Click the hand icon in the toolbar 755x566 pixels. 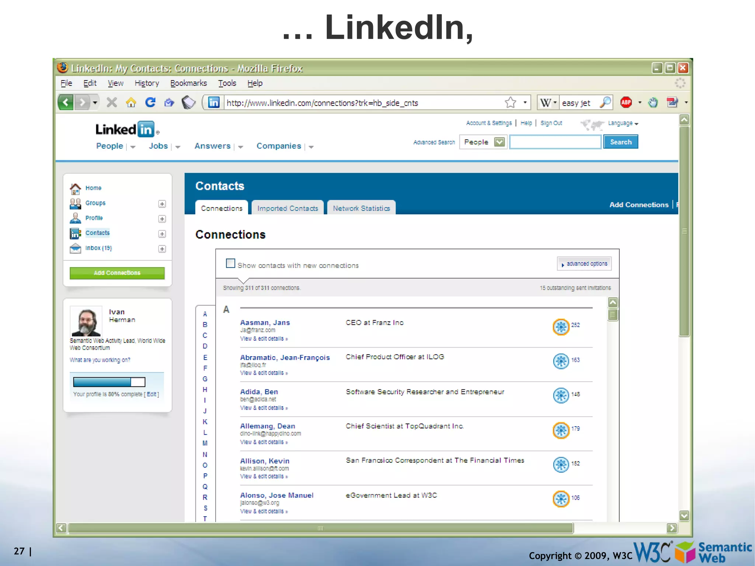click(653, 102)
